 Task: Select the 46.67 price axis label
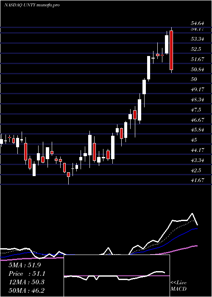point(198,120)
